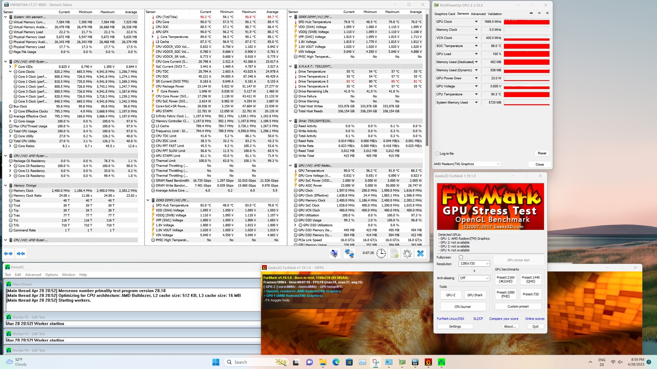
Task: Expand GPU D3D Utilizations node
Action: [295, 225]
